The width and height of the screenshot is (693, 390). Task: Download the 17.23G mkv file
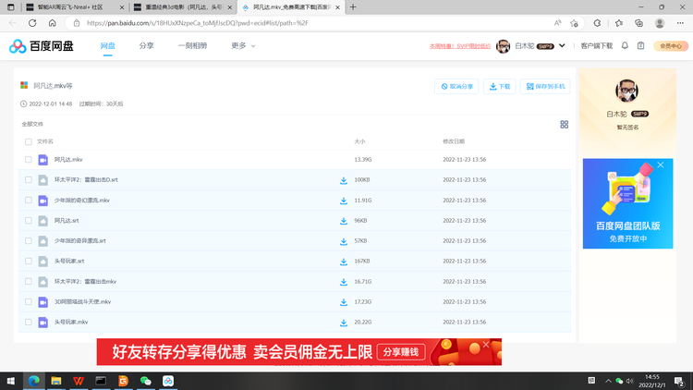(x=344, y=302)
